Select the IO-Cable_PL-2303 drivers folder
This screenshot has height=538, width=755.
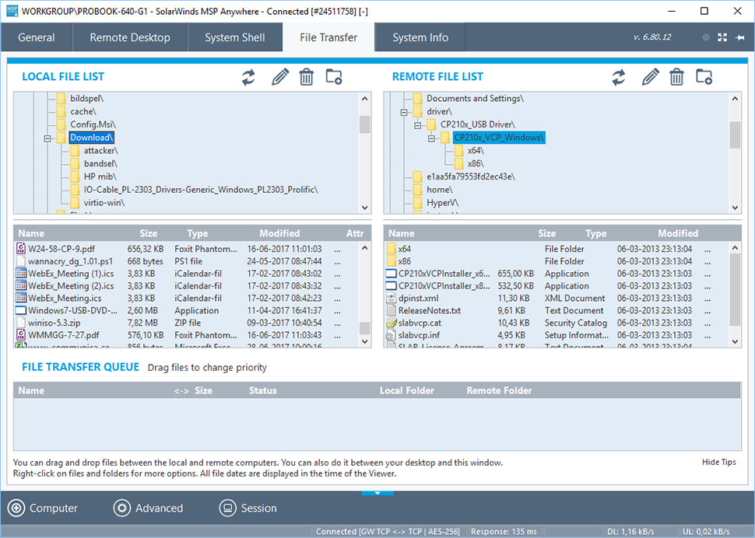(x=201, y=190)
